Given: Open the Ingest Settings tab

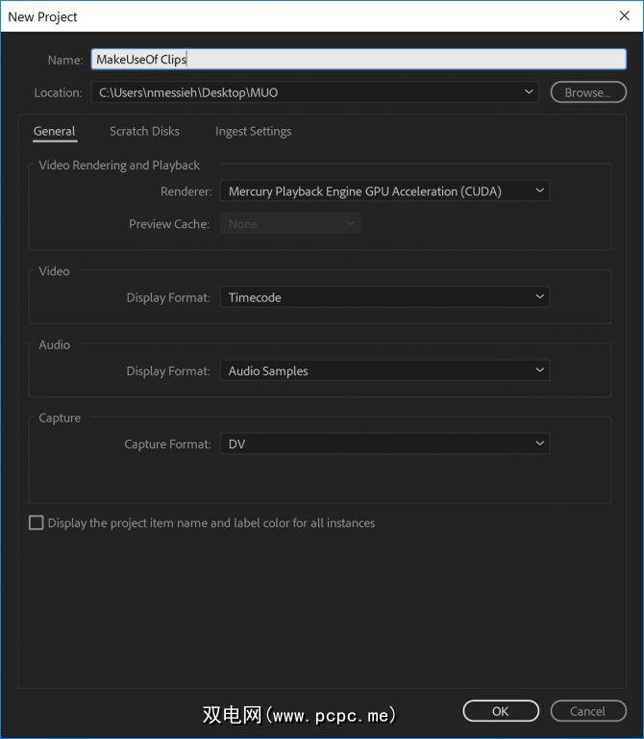Looking at the screenshot, I should tap(253, 131).
